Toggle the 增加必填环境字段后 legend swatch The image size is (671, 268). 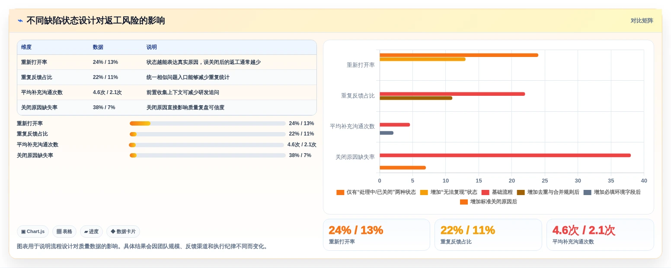click(x=588, y=192)
